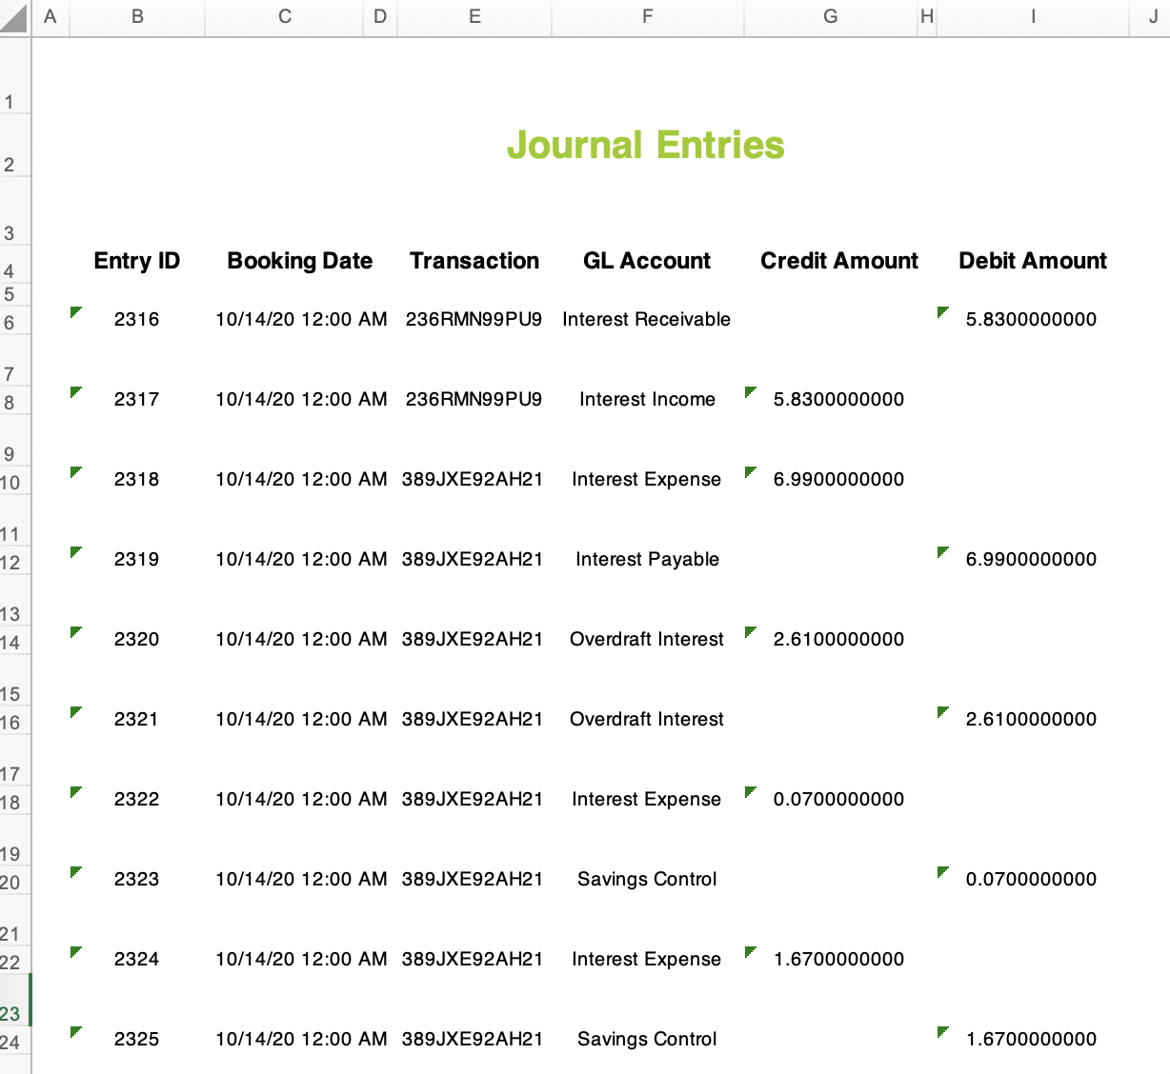Click the green flag beside debit 6.9900000000
The height and width of the screenshot is (1074, 1170).
943,549
